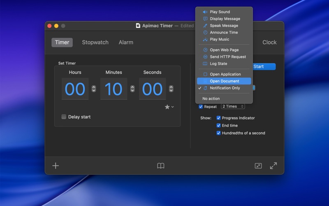Switch to the Stopwatch tab
Viewport: 329px width, 206px height.
pyautogui.click(x=95, y=42)
